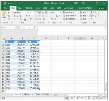Apply yellow fill color bucket
The image size is (109, 101).
point(20,19)
